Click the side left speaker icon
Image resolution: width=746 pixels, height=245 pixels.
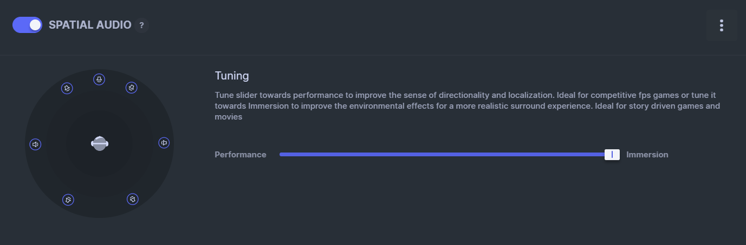35,144
